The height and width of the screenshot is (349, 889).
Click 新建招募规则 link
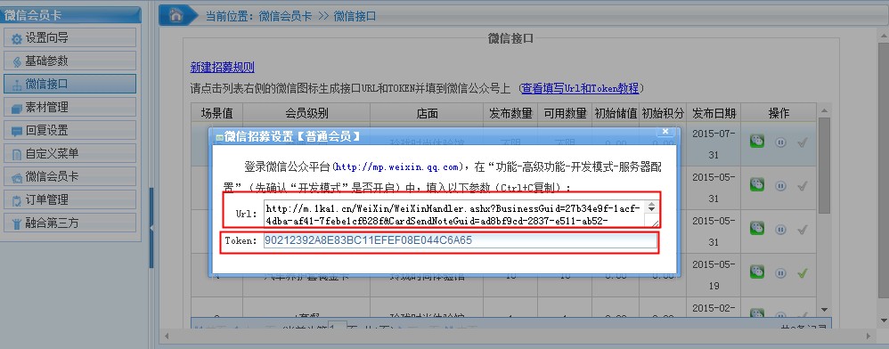(223, 68)
